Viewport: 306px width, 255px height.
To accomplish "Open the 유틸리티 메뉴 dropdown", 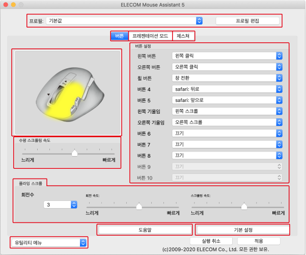I will click(49, 243).
